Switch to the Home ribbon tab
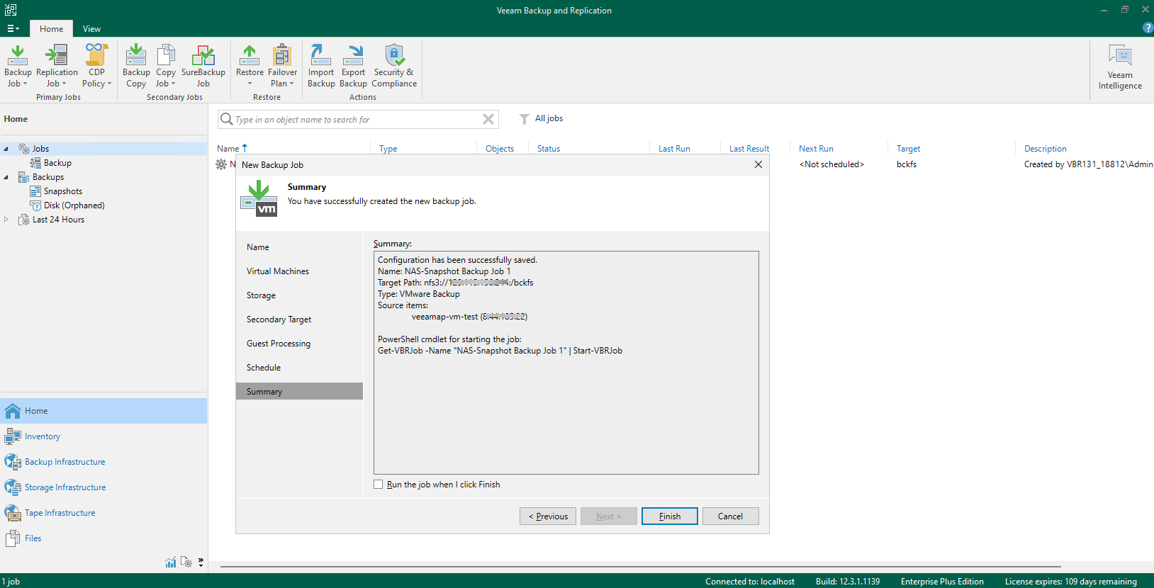 click(x=51, y=29)
